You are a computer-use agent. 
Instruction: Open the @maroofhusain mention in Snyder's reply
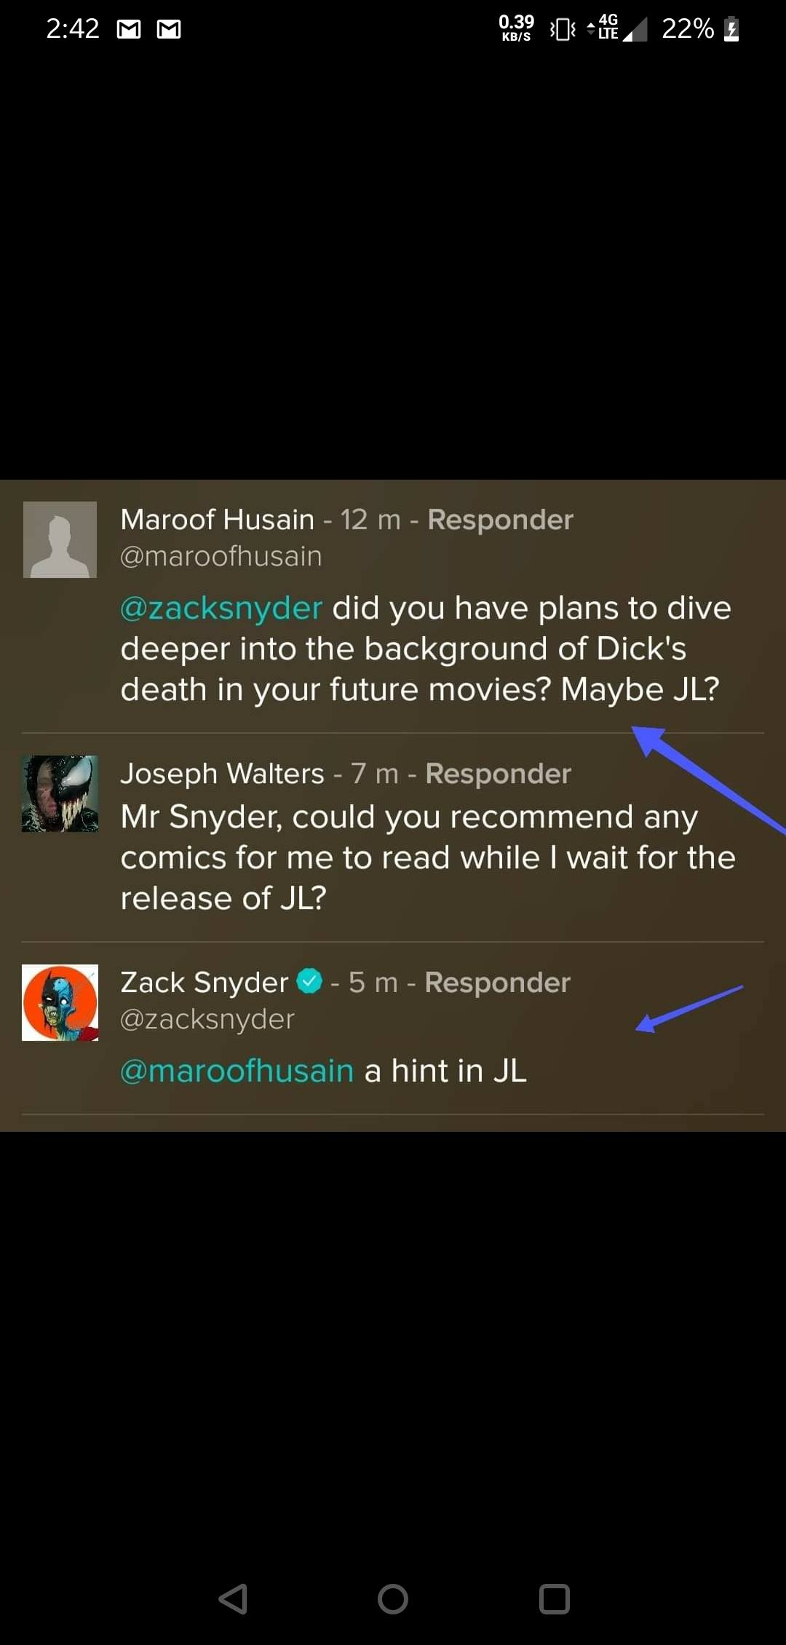237,1071
